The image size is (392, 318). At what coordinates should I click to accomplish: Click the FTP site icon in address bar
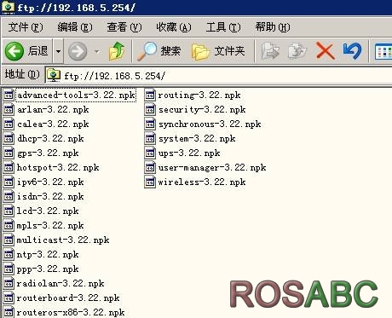(x=54, y=75)
